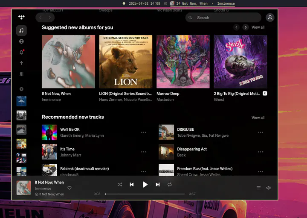Show next suggested albums with right chevron
Image resolution: width=307 pixels, height=218 pixels.
point(246,27)
